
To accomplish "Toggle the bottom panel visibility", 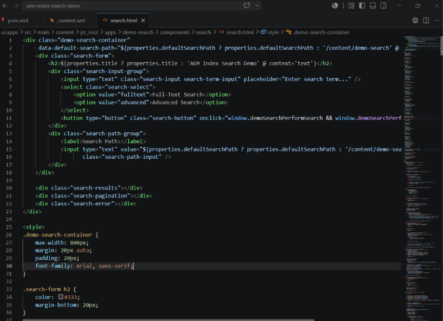I will (373, 5).
